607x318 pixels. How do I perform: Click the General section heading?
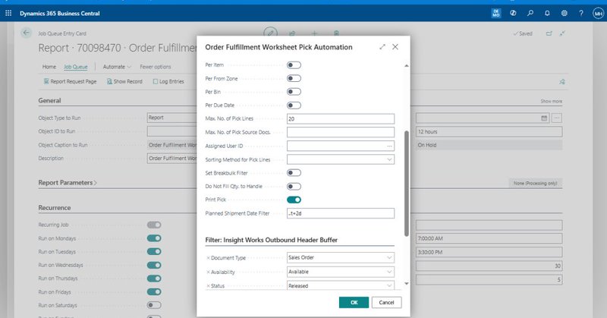pyautogui.click(x=49, y=100)
